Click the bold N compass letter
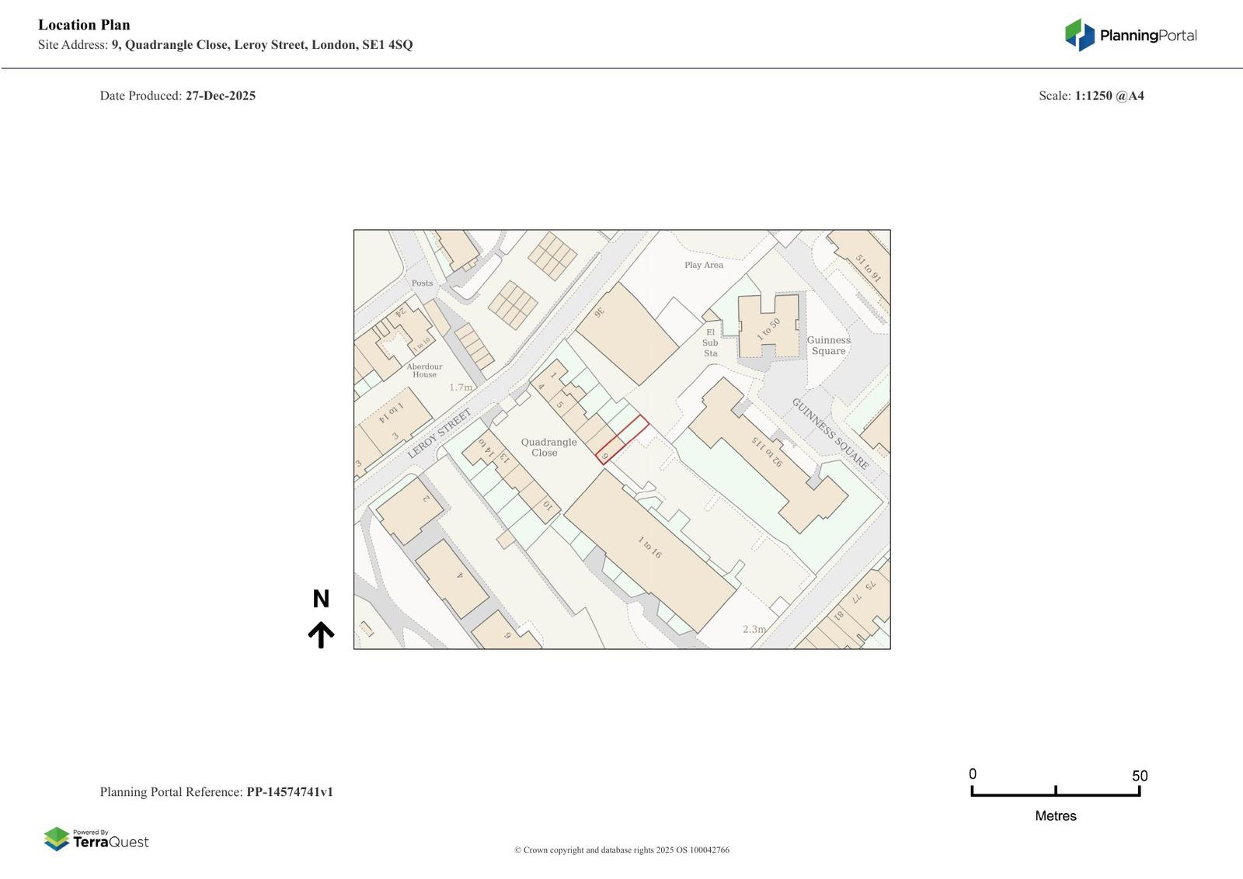Screen dimensions: 1243x879 coord(321,599)
